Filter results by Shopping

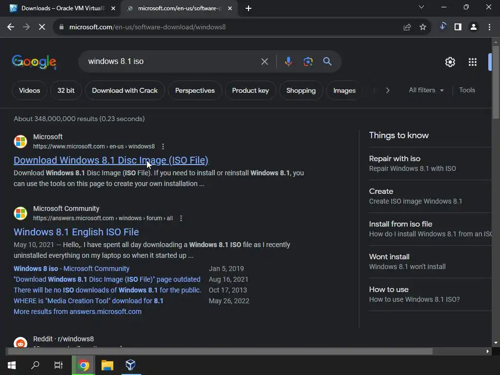301,90
